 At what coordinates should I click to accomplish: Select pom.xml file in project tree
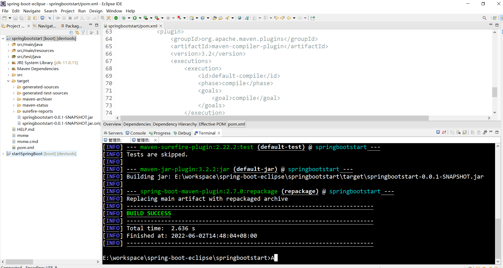click(23, 148)
